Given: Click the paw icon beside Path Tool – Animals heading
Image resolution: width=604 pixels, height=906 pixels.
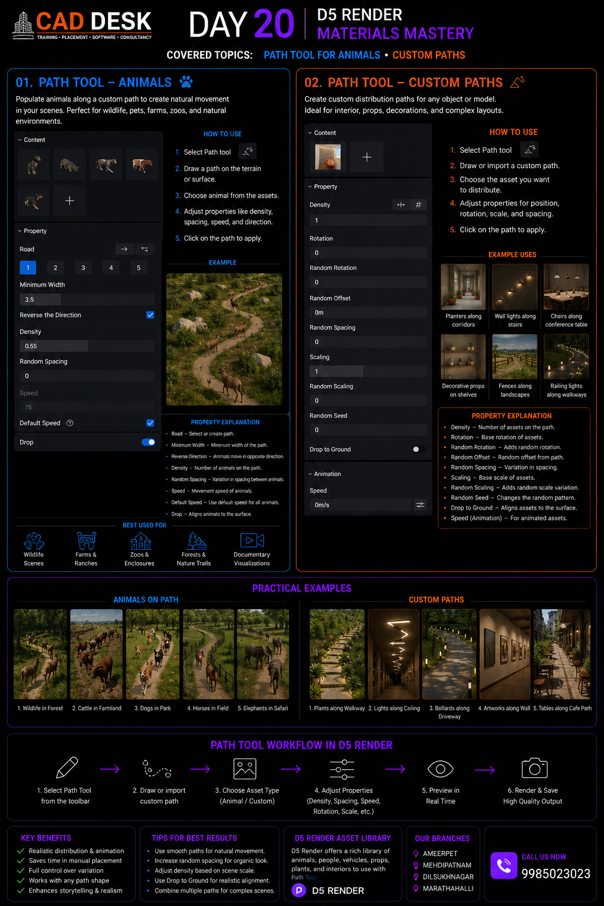Looking at the screenshot, I should pyautogui.click(x=186, y=81).
